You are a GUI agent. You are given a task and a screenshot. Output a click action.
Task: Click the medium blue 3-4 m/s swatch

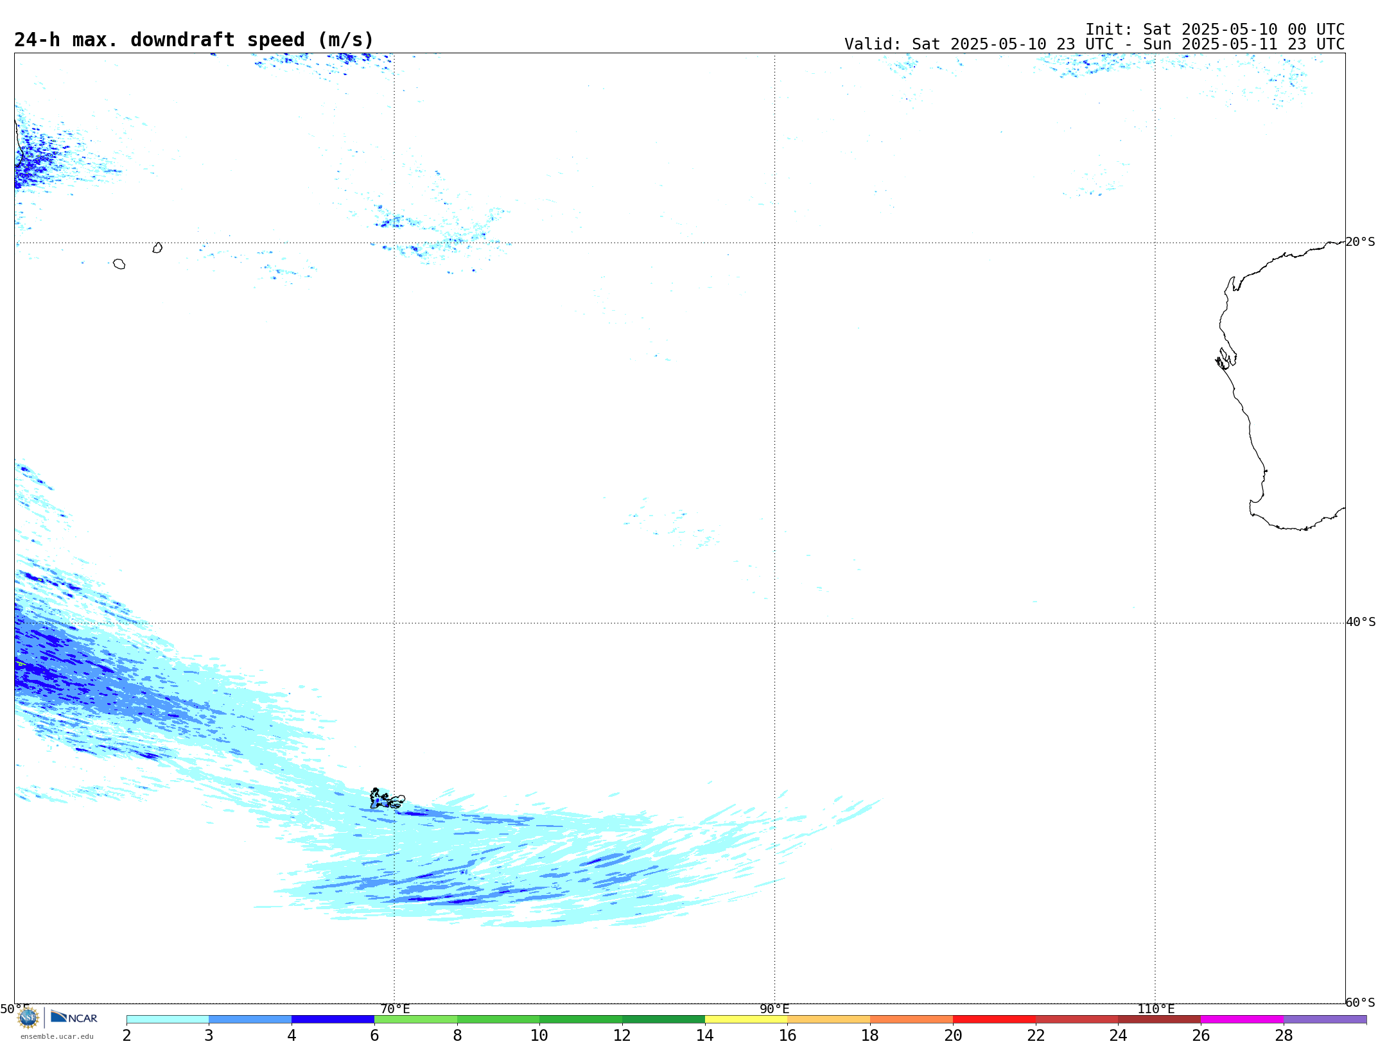250,1019
